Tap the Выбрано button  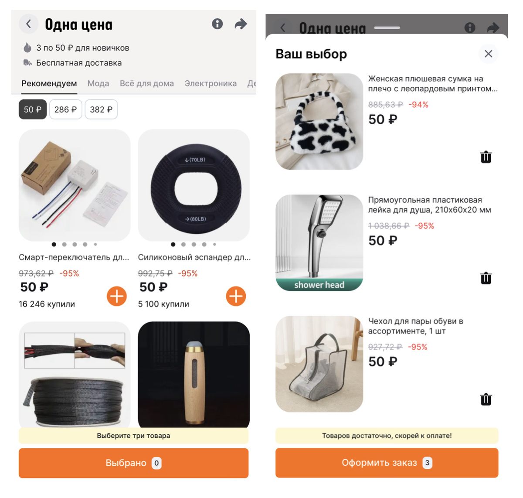[133, 463]
